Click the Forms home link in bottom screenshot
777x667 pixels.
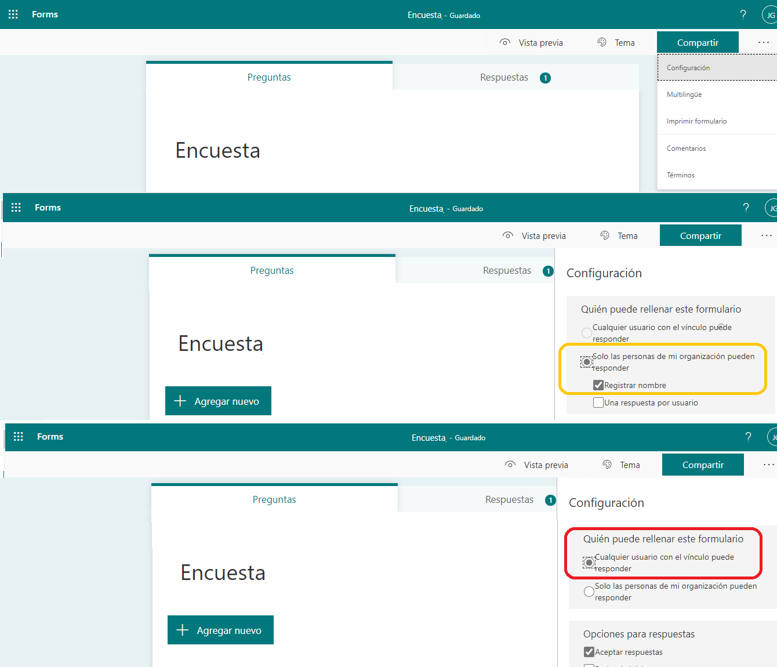[x=50, y=437]
